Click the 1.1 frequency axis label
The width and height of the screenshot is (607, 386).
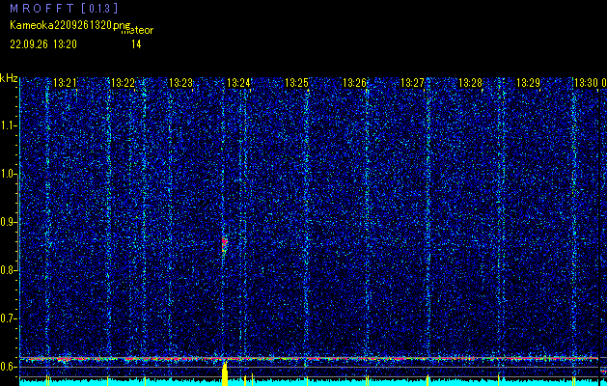[8, 125]
